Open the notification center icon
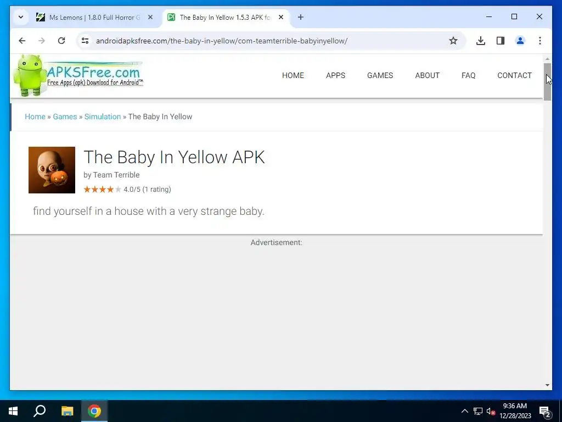This screenshot has width=562, height=422. coord(545,412)
